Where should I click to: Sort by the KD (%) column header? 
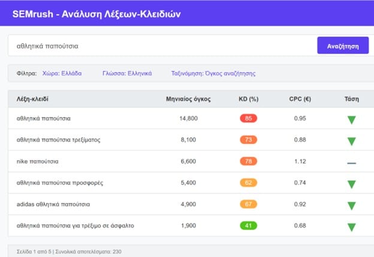pyautogui.click(x=248, y=99)
